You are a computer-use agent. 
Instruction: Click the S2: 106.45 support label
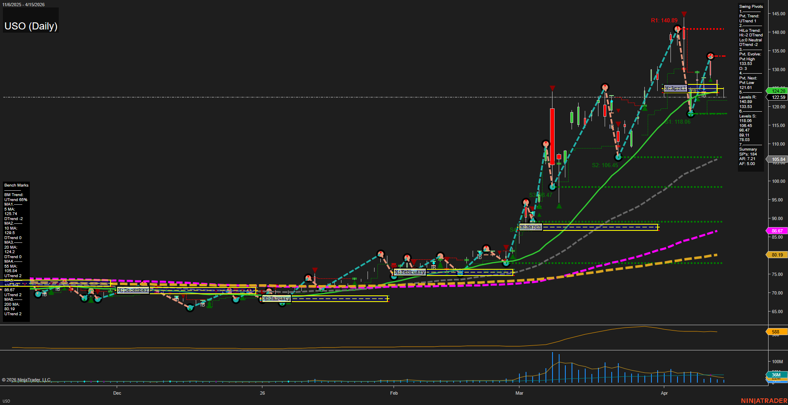click(x=605, y=165)
